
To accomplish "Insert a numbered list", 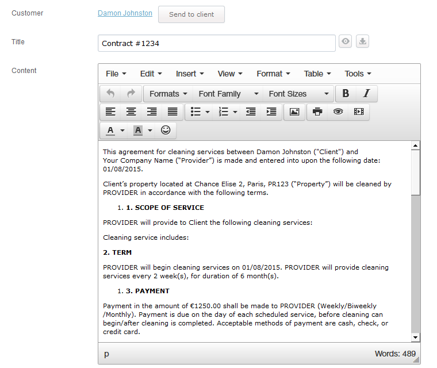I will (x=224, y=112).
